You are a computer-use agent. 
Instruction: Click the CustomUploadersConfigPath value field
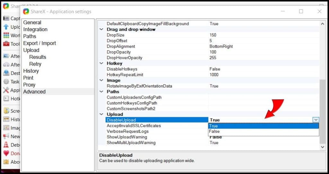point(264,97)
